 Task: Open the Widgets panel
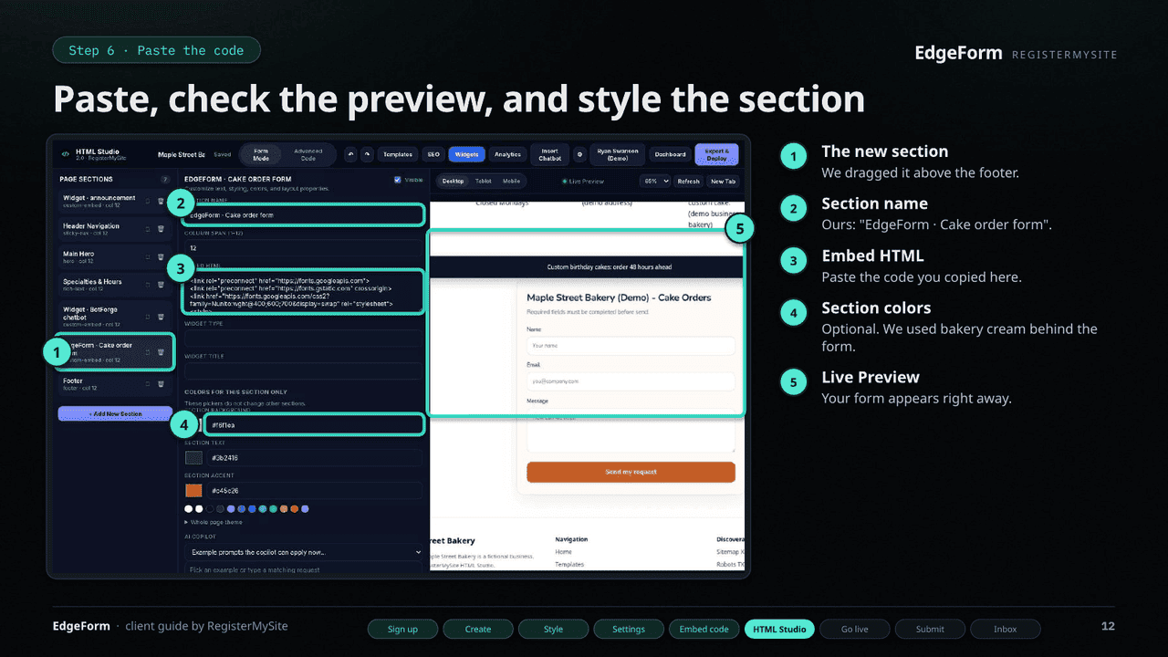[x=466, y=154]
